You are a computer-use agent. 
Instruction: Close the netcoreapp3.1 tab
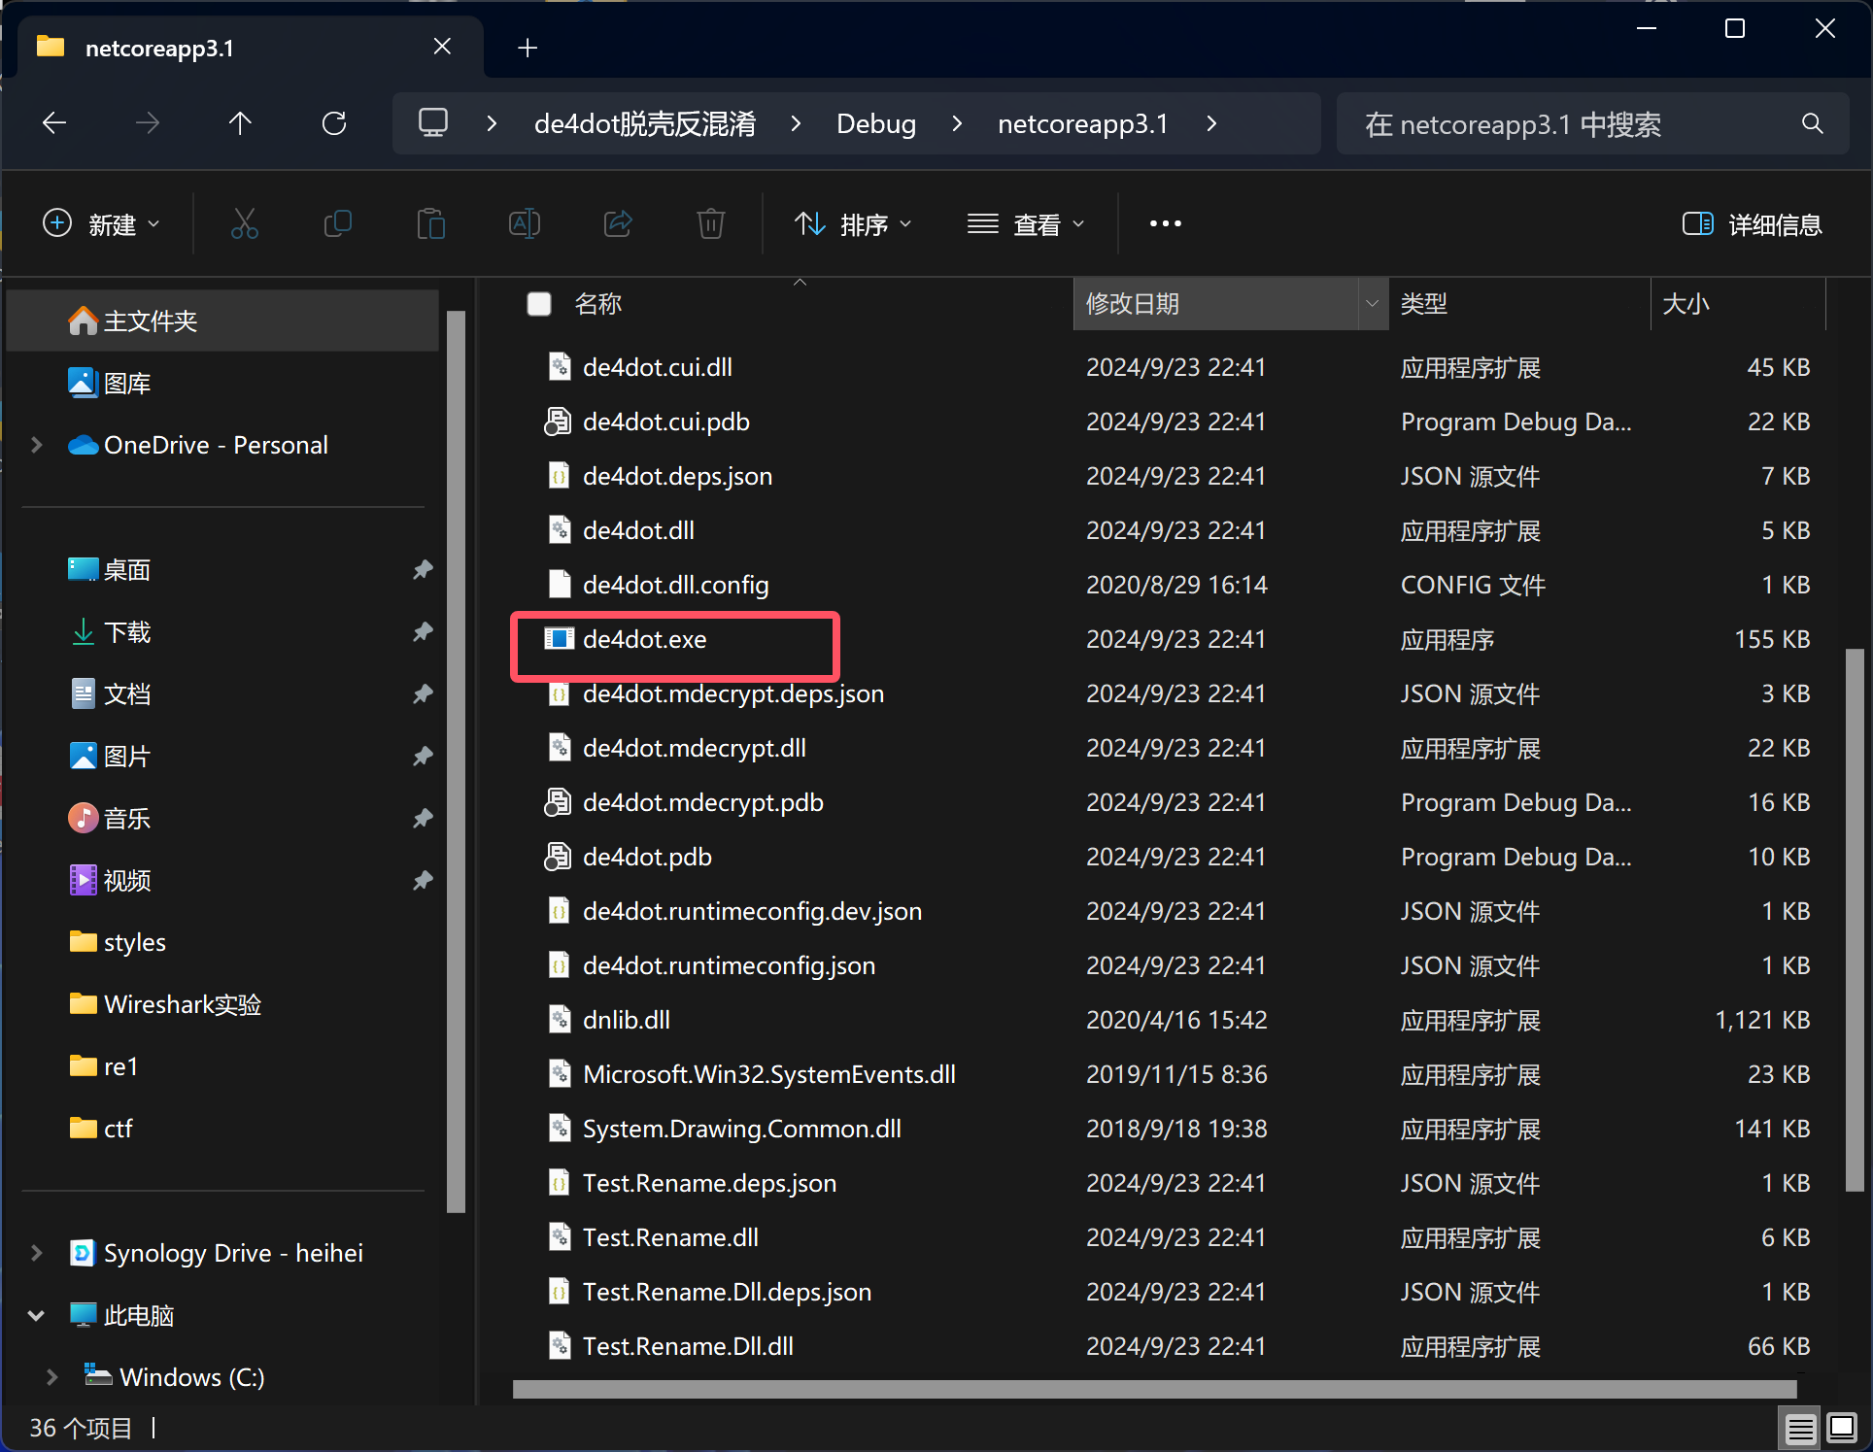(x=442, y=47)
